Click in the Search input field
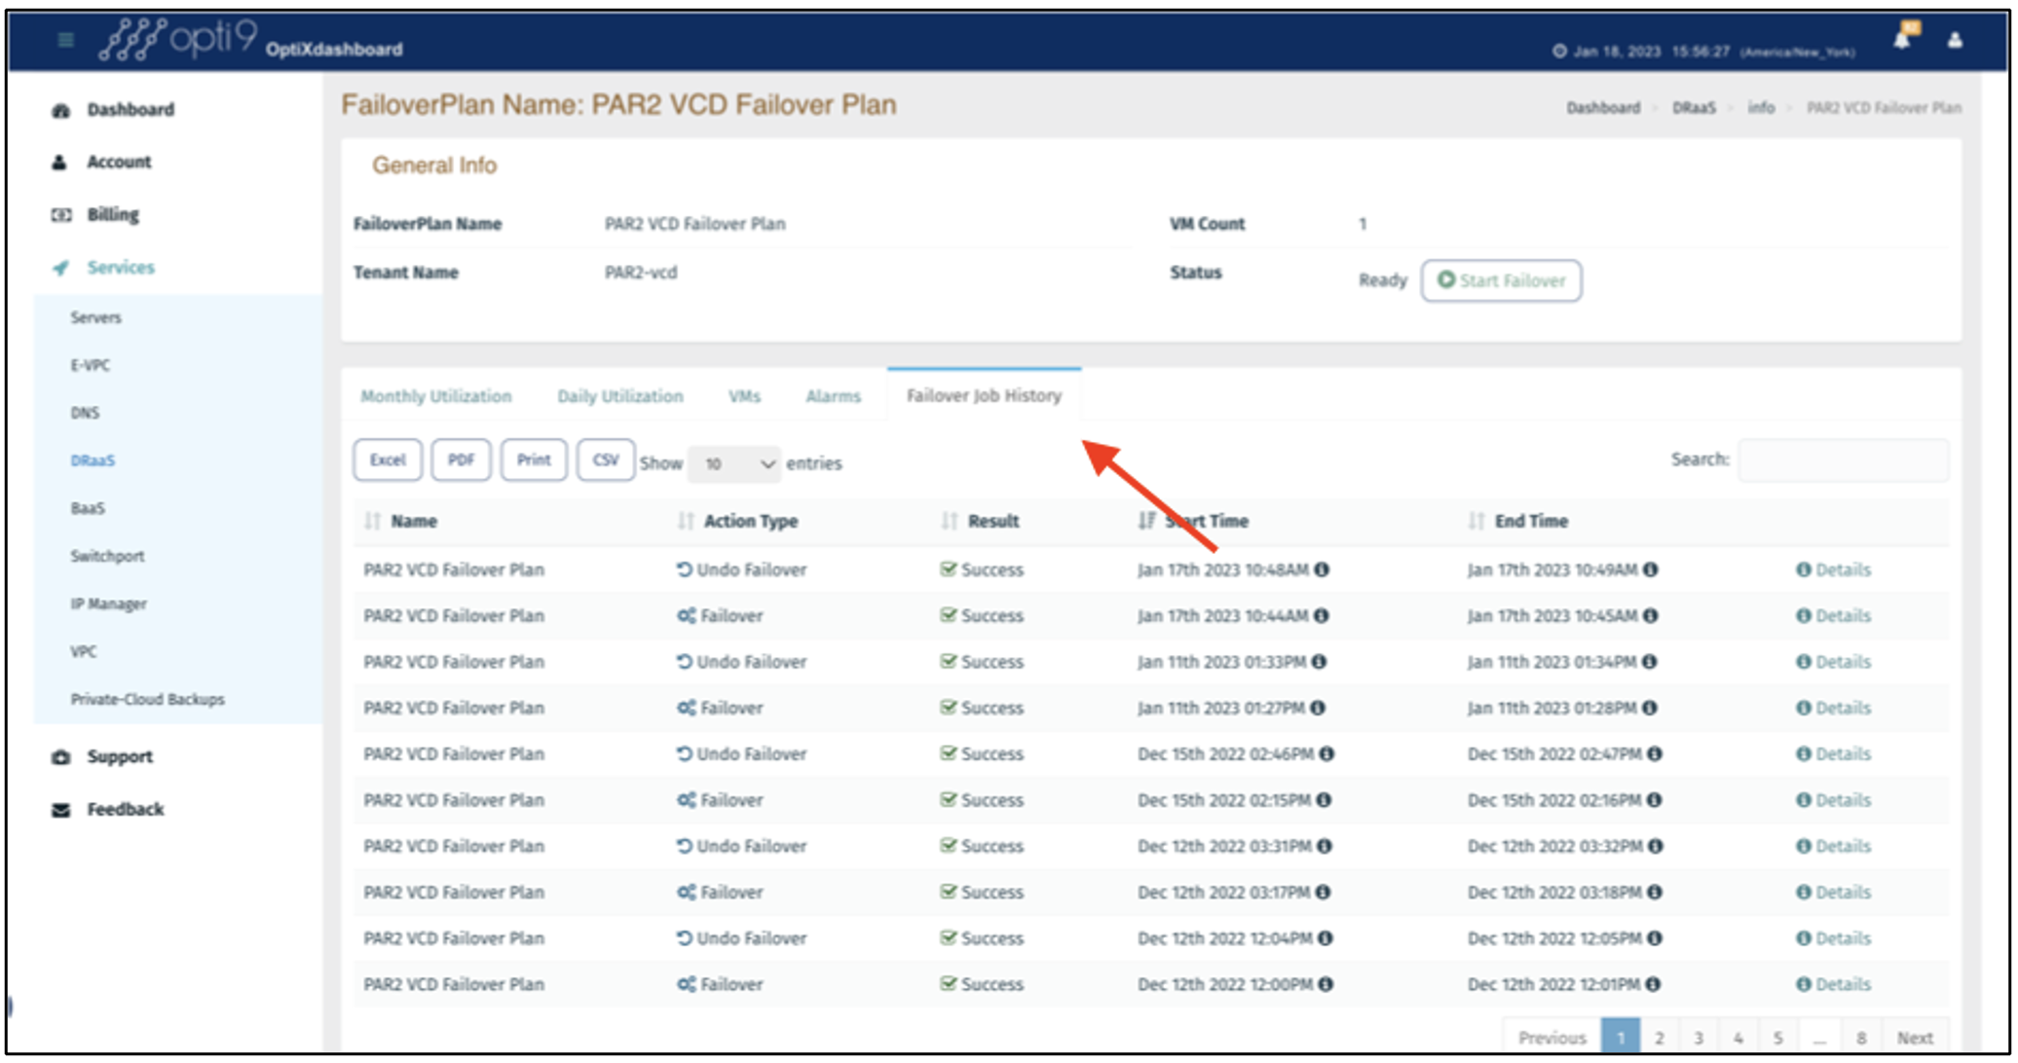2018x1063 pixels. click(1843, 459)
